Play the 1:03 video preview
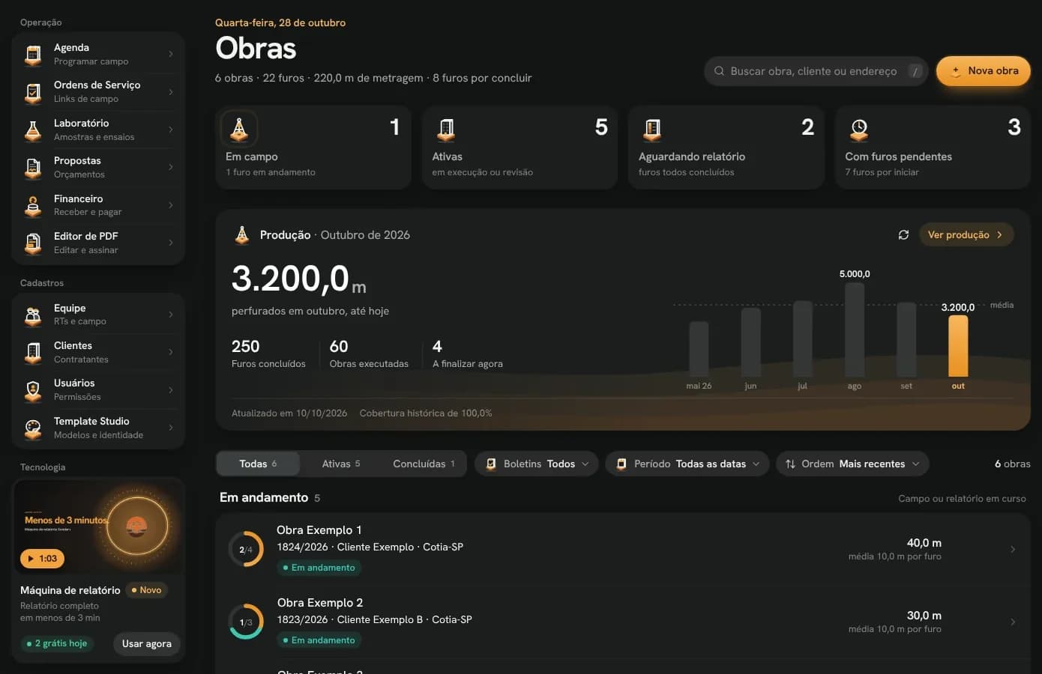 coord(43,559)
